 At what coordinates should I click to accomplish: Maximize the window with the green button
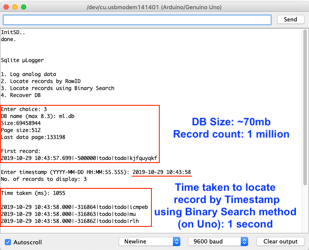tap(24, 7)
